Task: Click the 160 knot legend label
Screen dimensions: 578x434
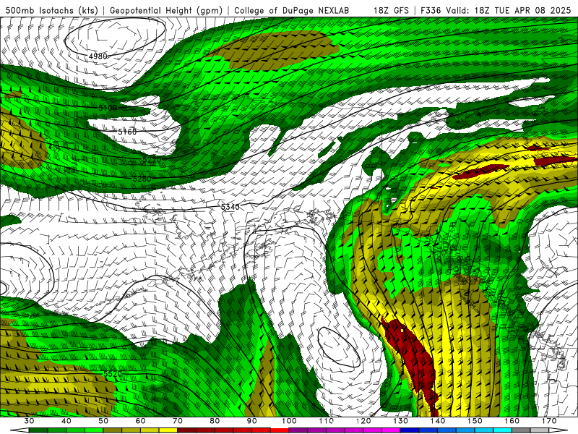Action: point(512,421)
